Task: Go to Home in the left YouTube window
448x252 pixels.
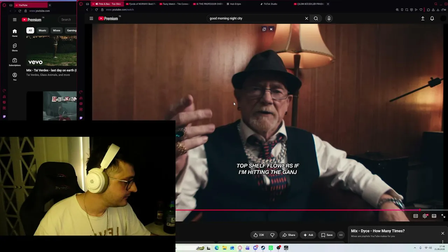Action: point(15,33)
